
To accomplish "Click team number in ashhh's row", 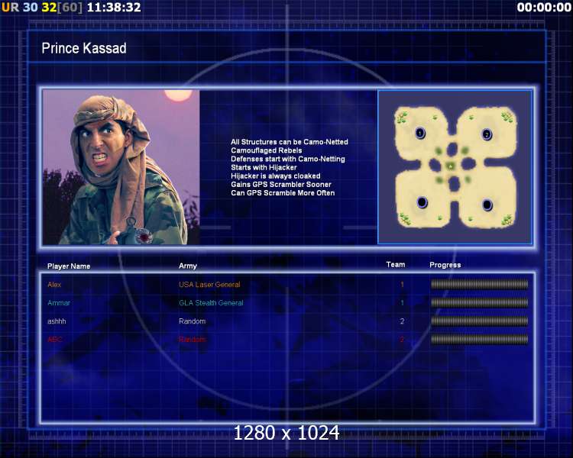I will click(x=402, y=321).
